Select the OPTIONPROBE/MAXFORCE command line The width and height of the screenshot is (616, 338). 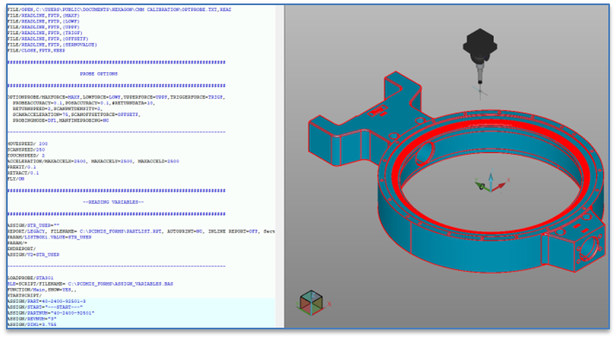(116, 97)
